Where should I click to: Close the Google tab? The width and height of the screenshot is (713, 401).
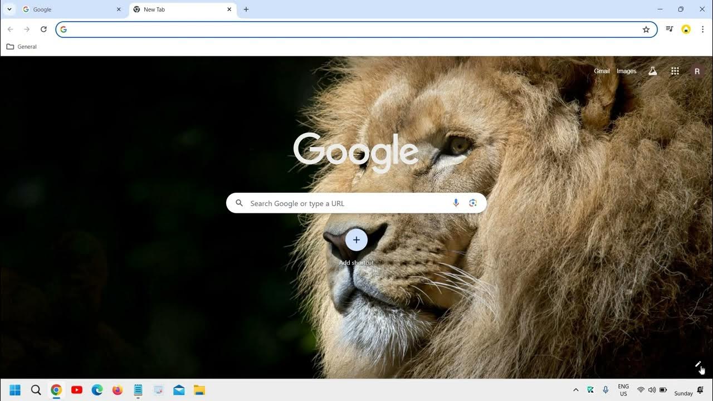[x=119, y=9]
